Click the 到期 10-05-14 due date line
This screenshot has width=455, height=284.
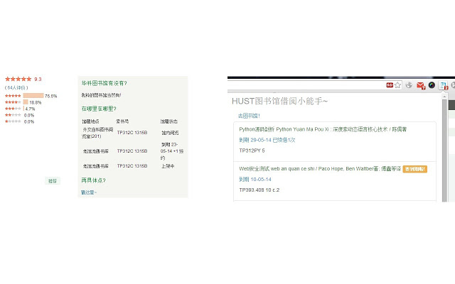255,180
